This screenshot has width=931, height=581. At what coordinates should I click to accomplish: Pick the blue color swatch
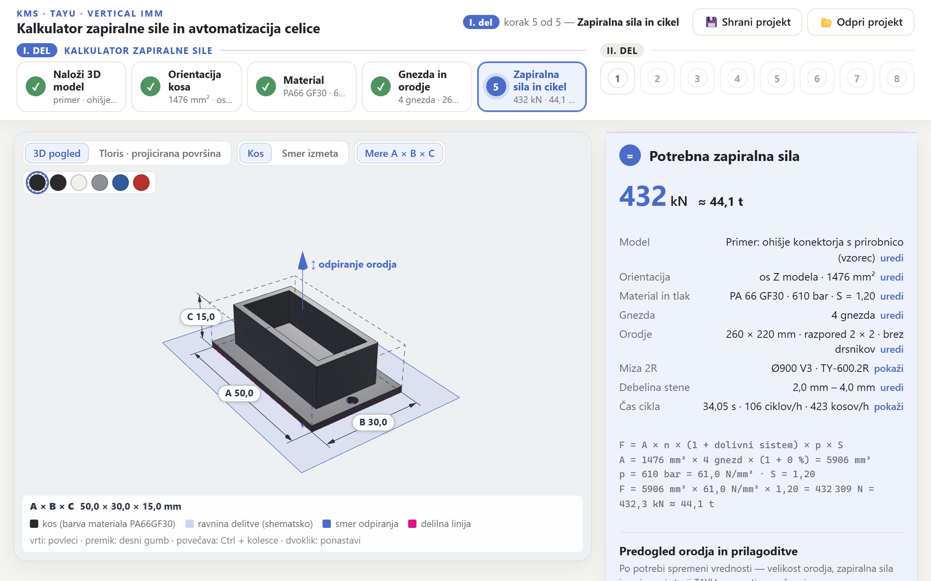pyautogui.click(x=121, y=183)
